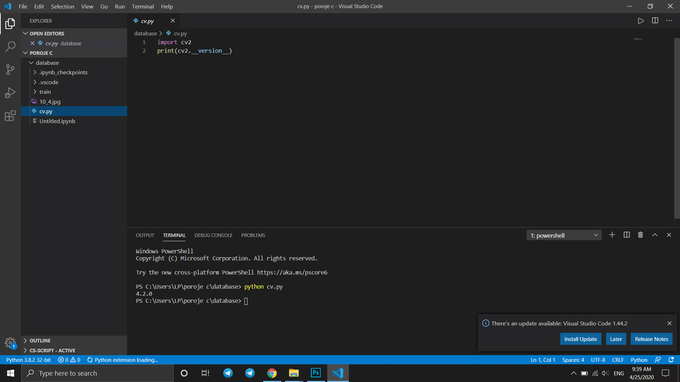The image size is (680, 382).
Task: Select the PROBLEMS tab
Action: (x=253, y=235)
